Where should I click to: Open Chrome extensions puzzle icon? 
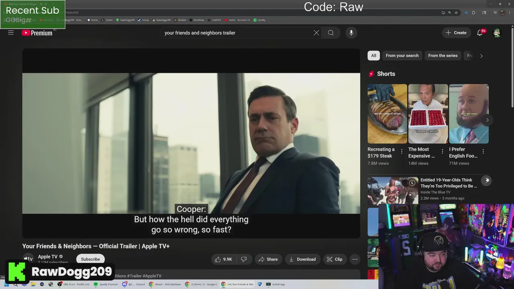(x=473, y=12)
